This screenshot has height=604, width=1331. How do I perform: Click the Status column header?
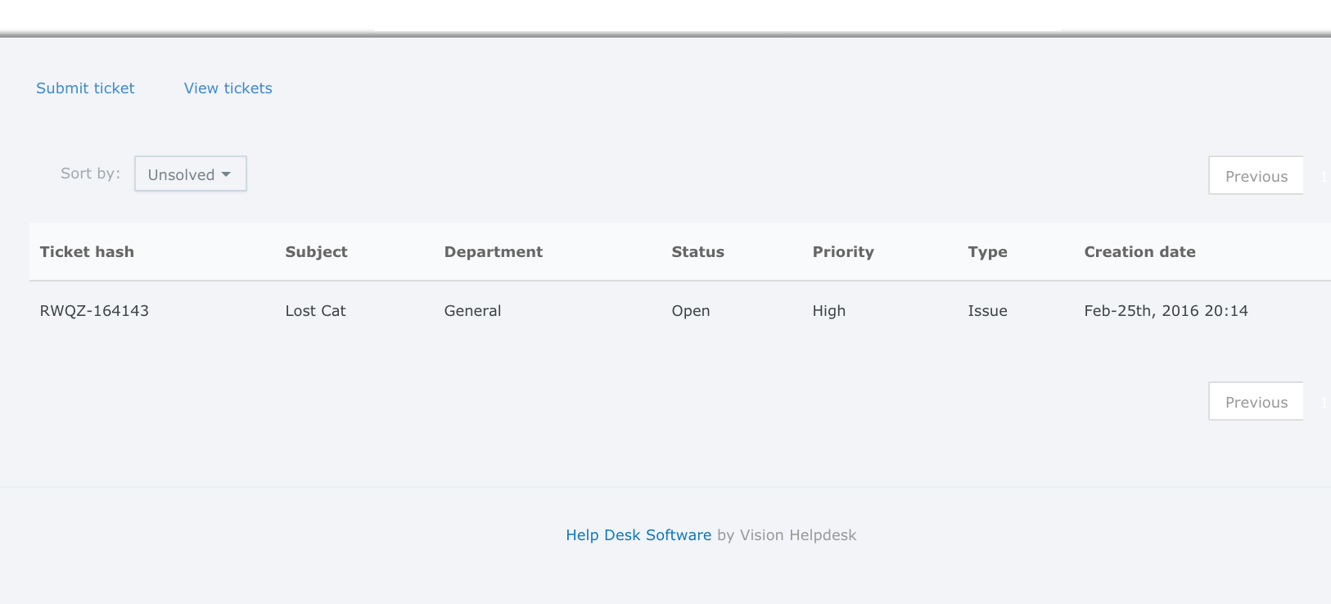697,252
